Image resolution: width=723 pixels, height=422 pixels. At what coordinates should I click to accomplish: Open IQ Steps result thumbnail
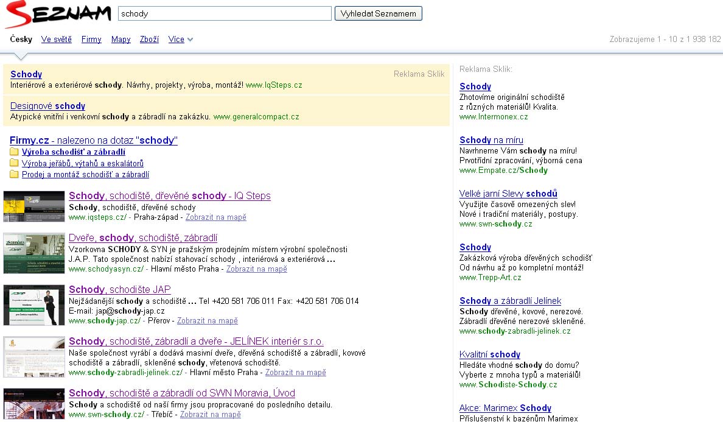(34, 206)
